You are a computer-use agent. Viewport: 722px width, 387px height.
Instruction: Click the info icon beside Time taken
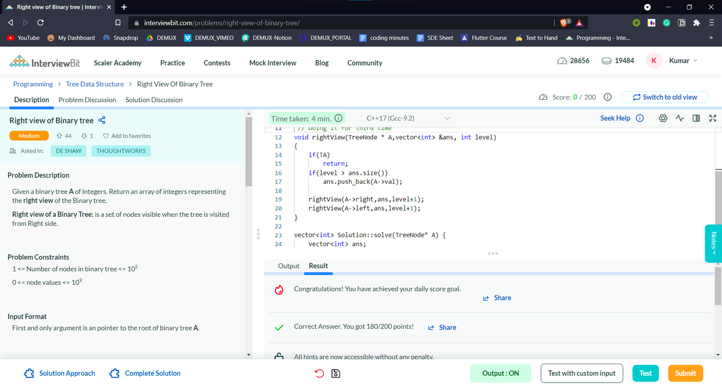(x=339, y=118)
